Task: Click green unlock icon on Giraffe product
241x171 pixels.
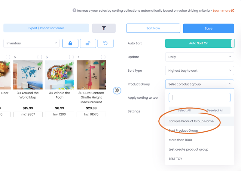Action: [x=103, y=63]
